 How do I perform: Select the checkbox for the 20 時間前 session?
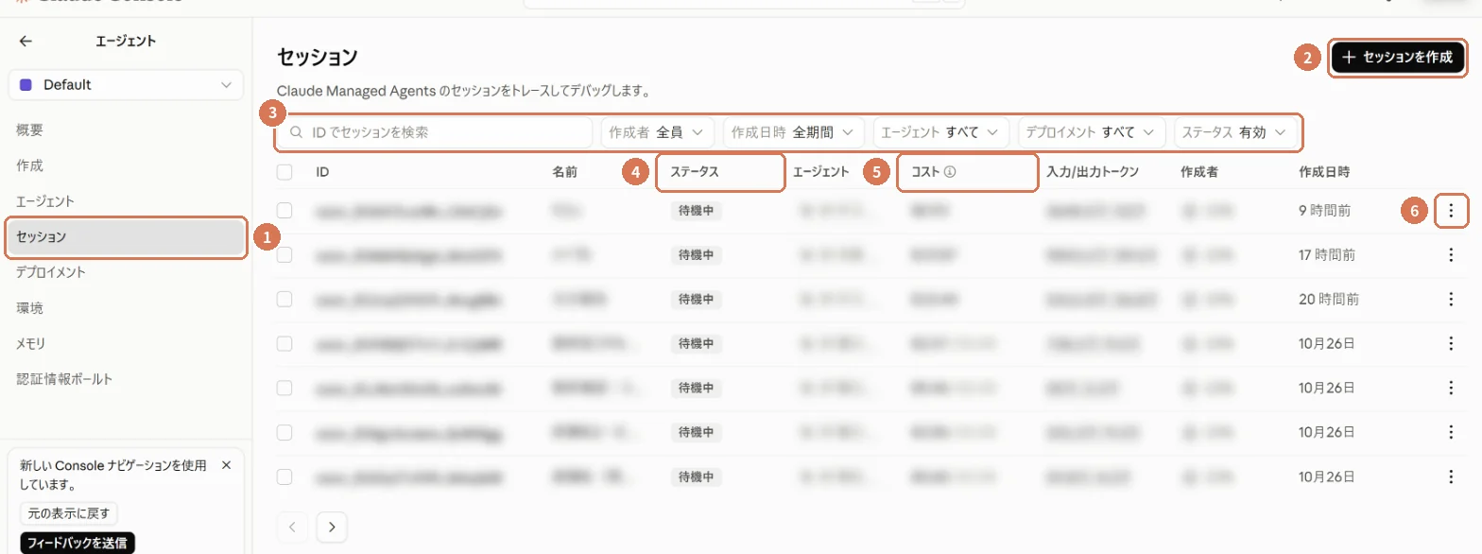pyautogui.click(x=284, y=299)
